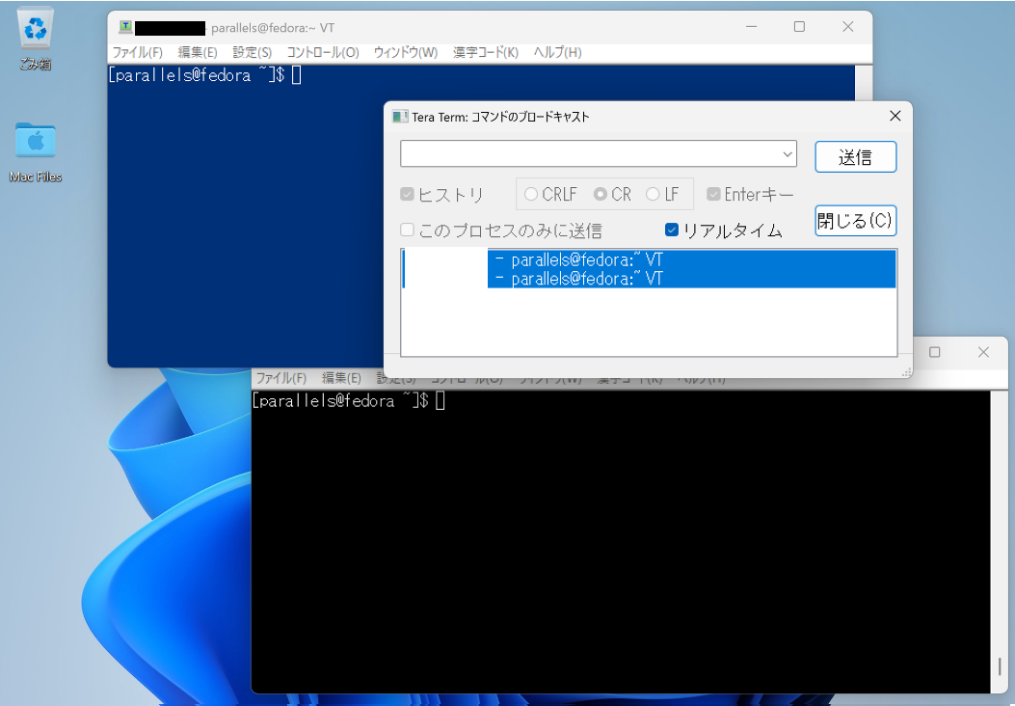Click the 送信 button
This screenshot has height=706, width=1015.
click(x=855, y=157)
